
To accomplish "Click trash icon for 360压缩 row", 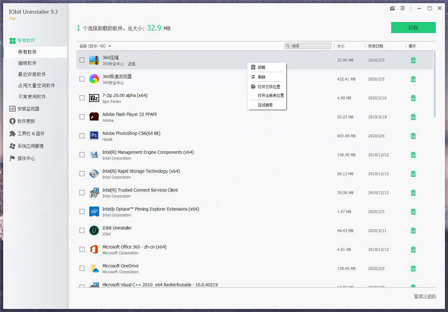I will point(413,61).
